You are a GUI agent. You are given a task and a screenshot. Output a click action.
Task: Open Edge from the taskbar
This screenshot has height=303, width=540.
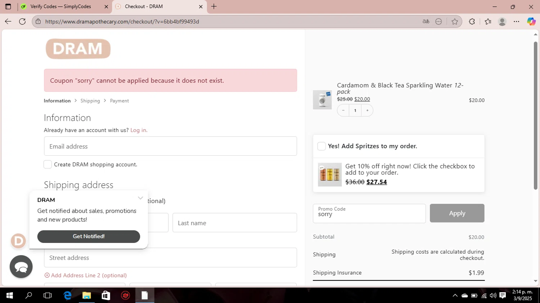67,295
